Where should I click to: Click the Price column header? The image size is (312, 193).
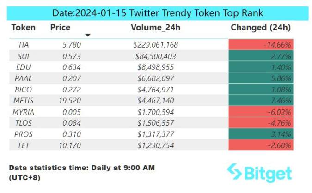point(60,27)
